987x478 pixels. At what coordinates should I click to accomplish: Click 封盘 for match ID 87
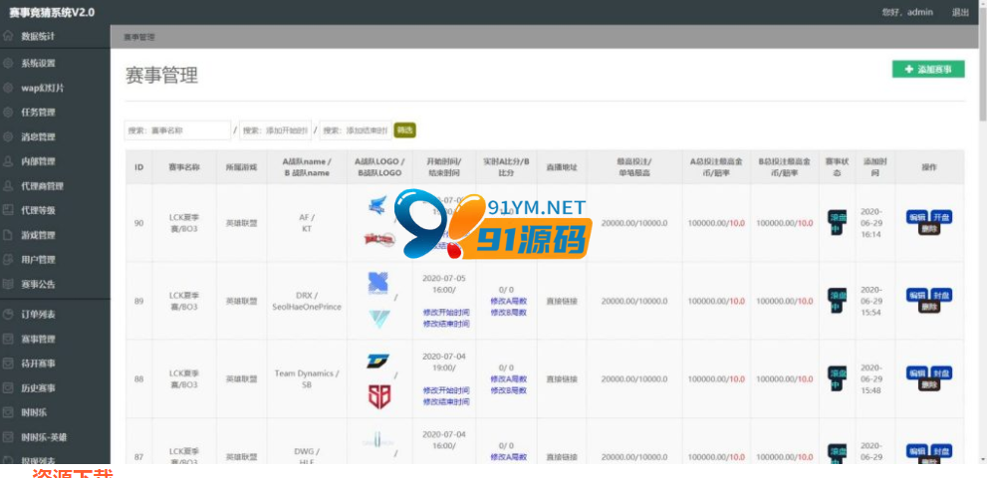click(x=941, y=451)
